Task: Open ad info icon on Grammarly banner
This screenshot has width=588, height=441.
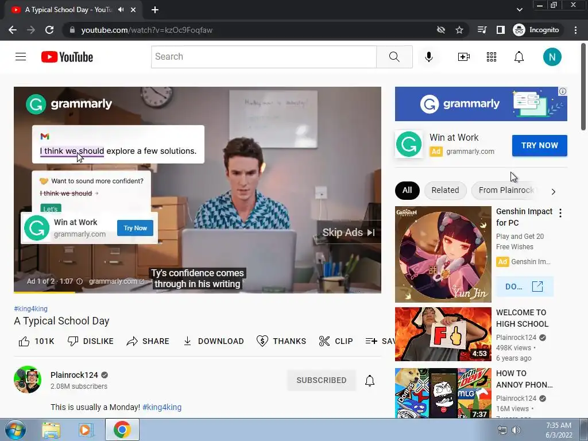Action: pyautogui.click(x=563, y=91)
